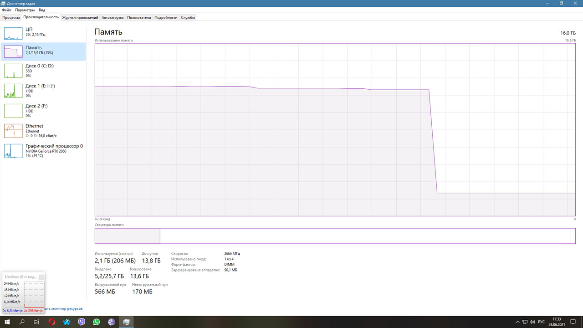
Task: Open Task View from taskbar
Action: coord(36,322)
